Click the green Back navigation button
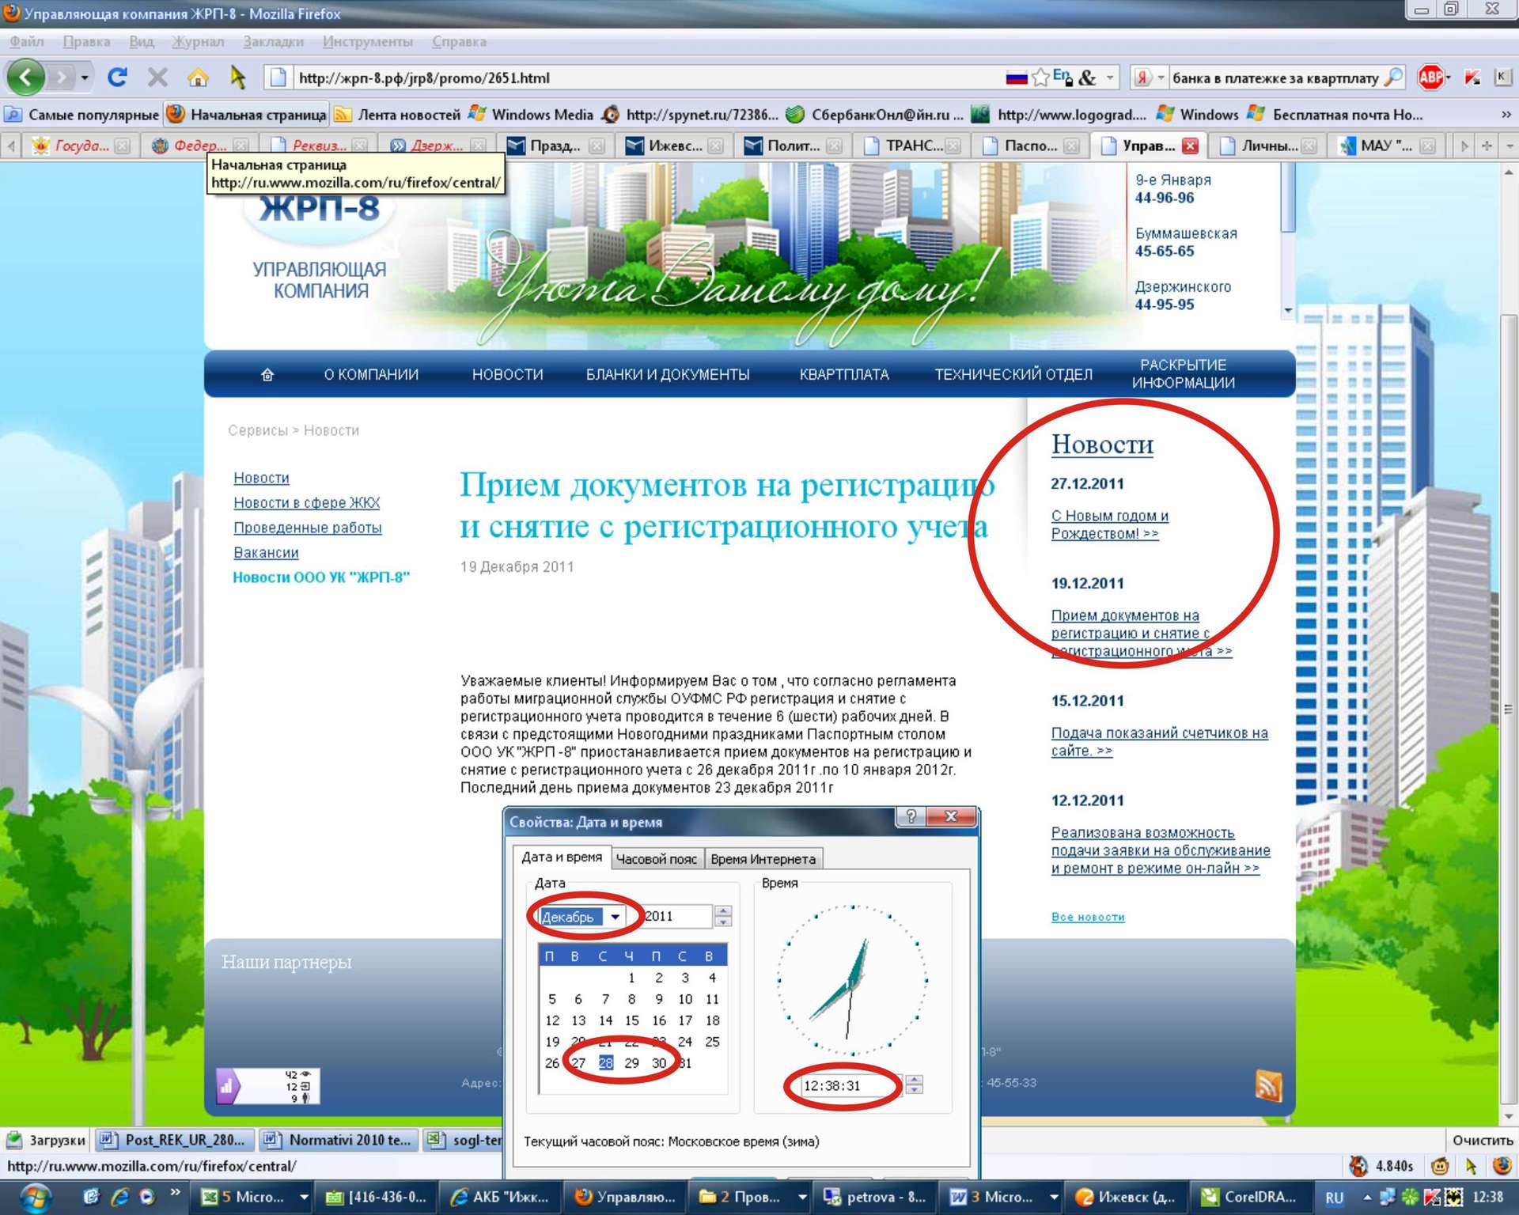 (x=25, y=77)
